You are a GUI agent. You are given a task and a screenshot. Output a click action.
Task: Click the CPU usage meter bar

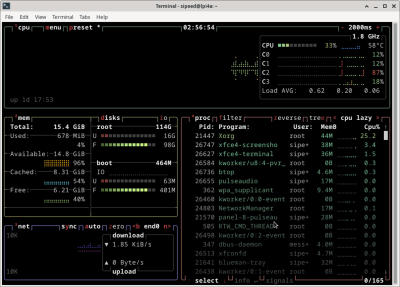[297, 45]
